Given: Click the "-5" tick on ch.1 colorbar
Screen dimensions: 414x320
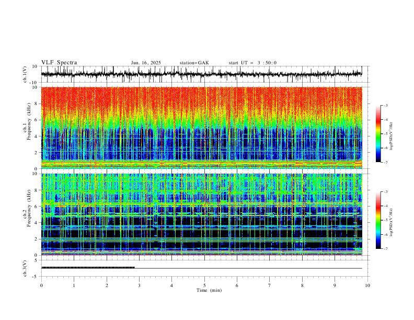Looking at the screenshot, I should tap(386, 134).
